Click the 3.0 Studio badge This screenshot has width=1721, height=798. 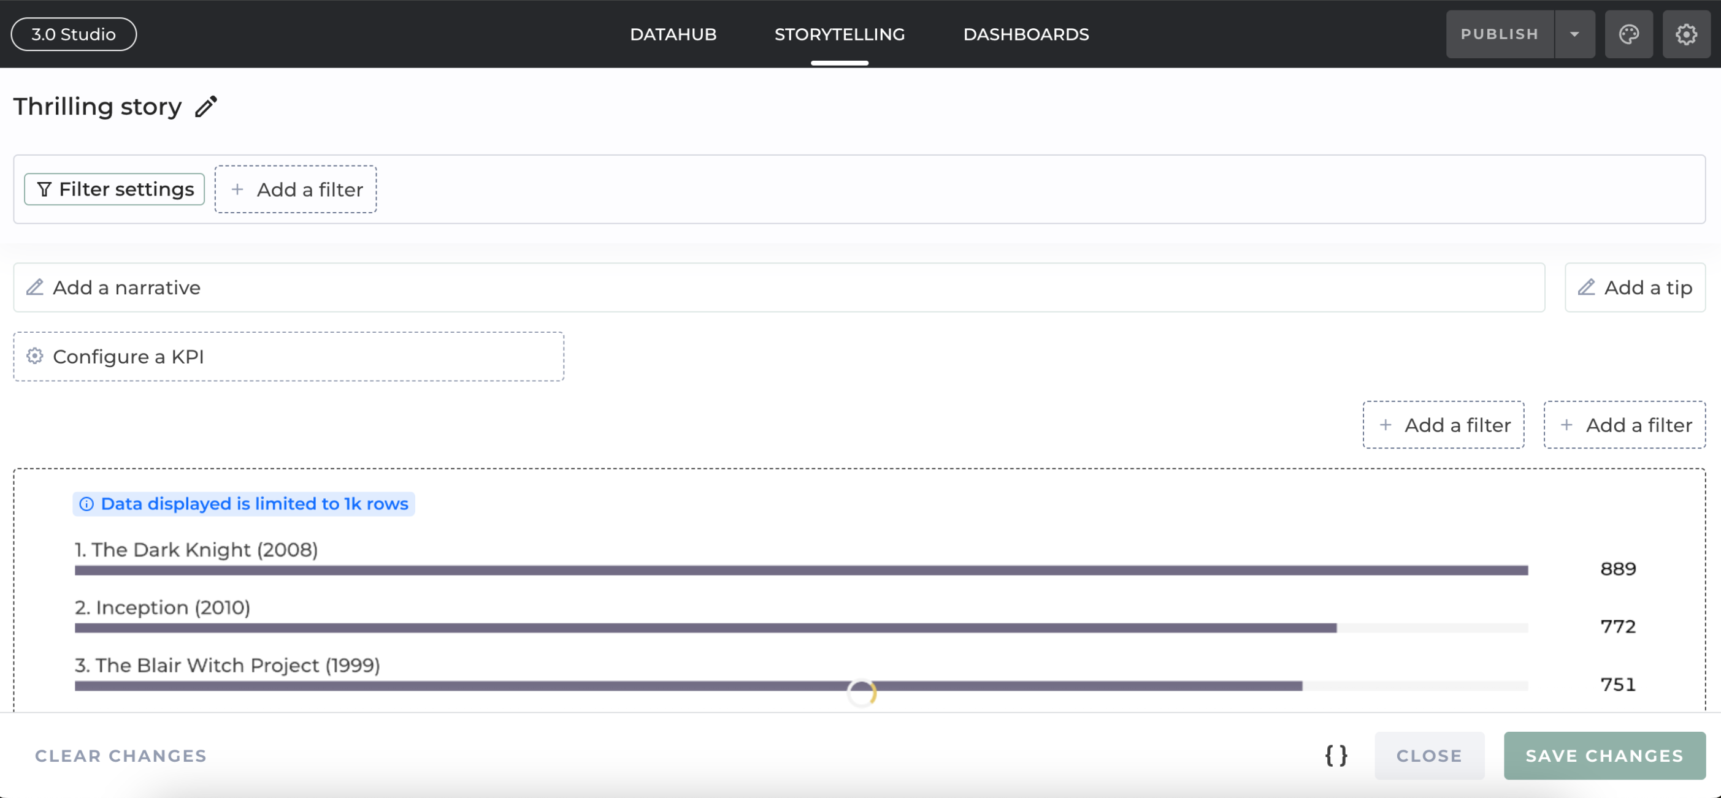tap(74, 34)
